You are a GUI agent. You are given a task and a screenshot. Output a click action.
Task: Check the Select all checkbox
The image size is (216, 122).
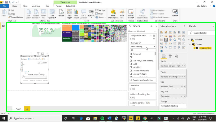(x=131, y=54)
